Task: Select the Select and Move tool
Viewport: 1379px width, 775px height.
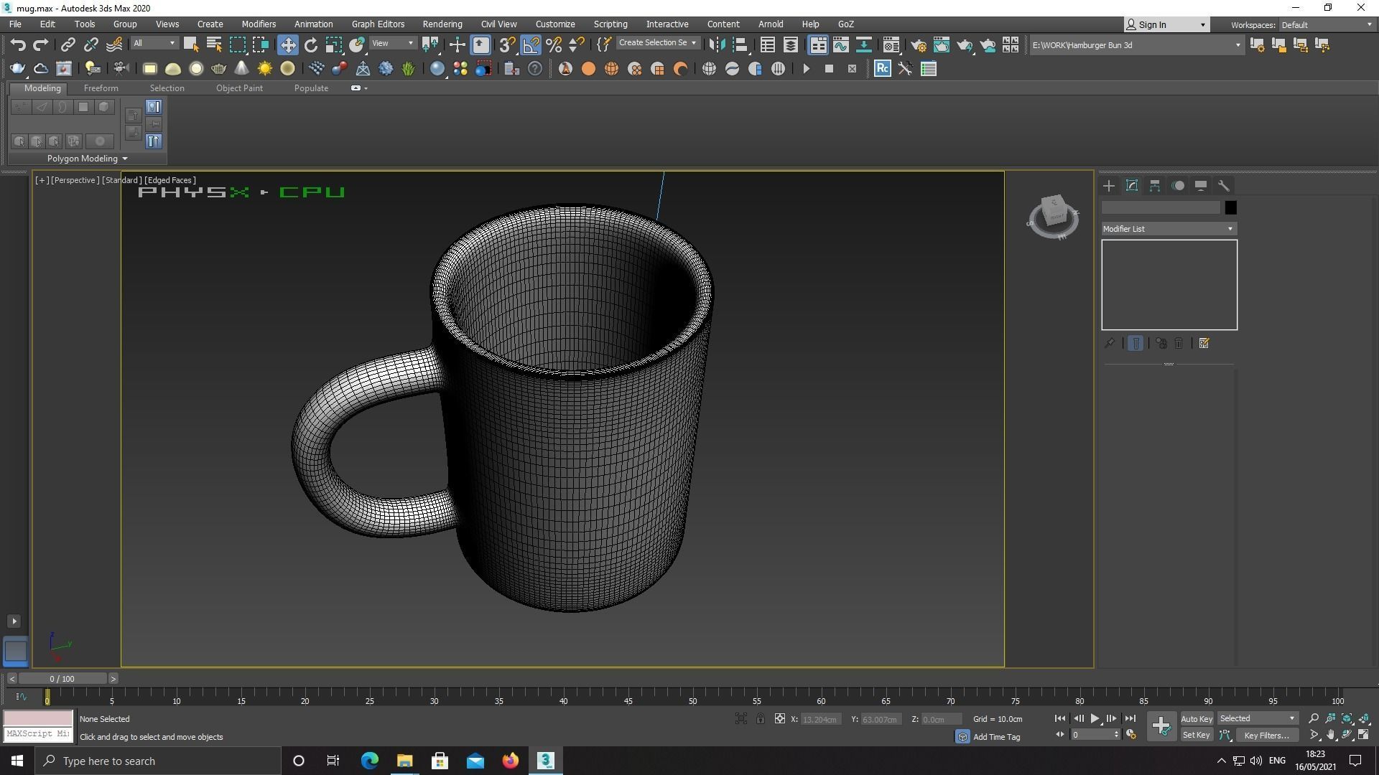Action: tap(288, 45)
